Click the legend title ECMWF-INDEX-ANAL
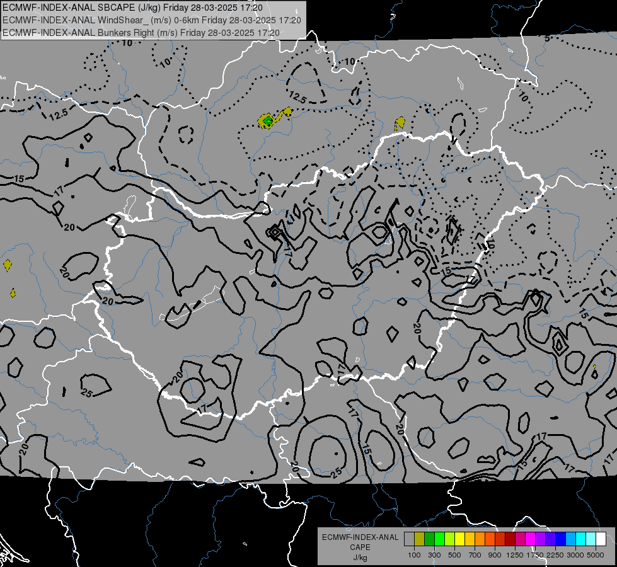The width and height of the screenshot is (617, 567). coord(360,537)
